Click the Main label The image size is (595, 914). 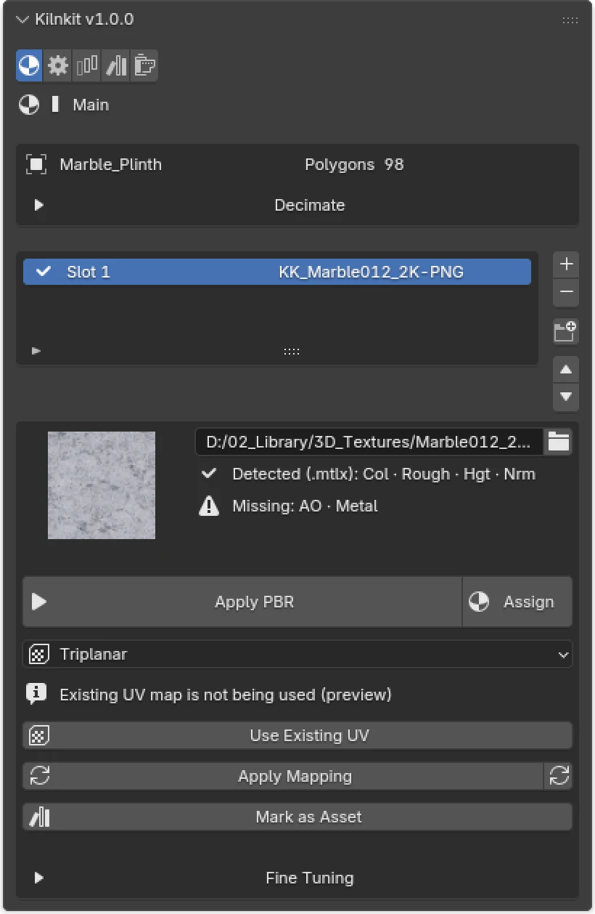(x=91, y=105)
